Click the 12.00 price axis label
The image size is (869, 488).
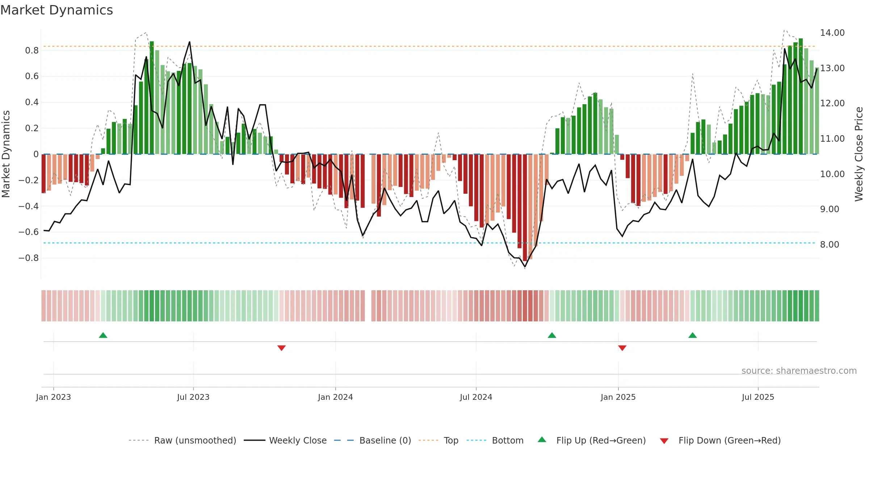coord(832,103)
